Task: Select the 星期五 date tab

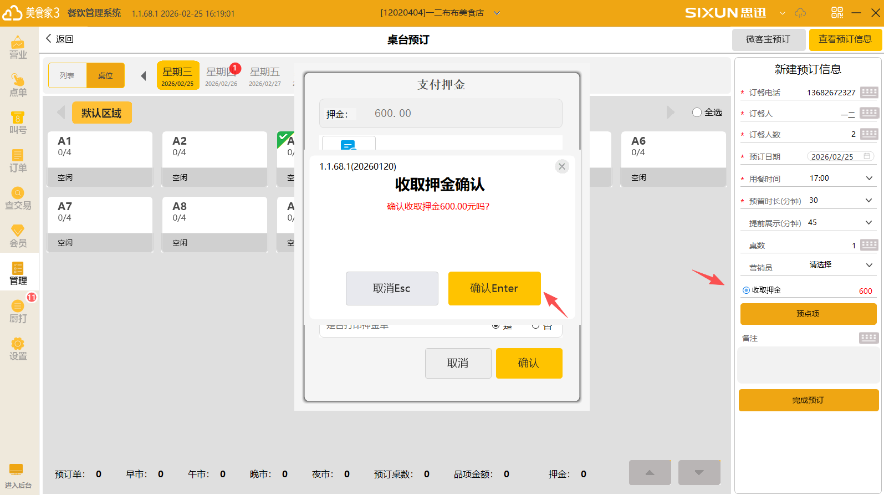Action: 265,76
